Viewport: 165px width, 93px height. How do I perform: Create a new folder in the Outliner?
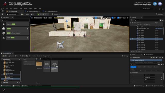pos(161,20)
